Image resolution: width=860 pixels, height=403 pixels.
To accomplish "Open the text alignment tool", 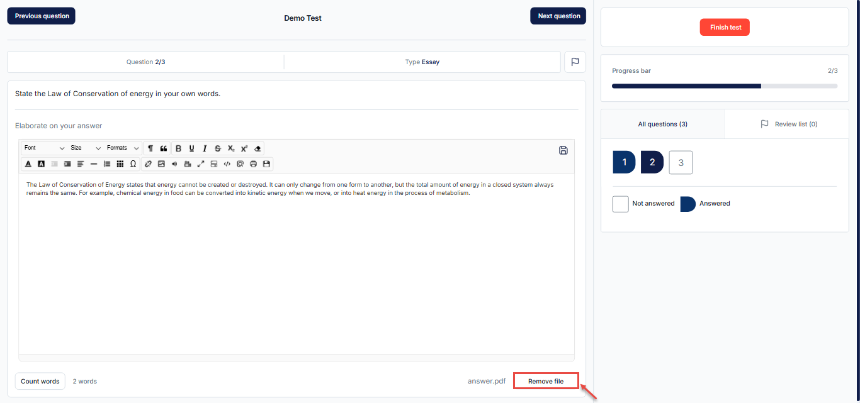I will pyautogui.click(x=81, y=164).
